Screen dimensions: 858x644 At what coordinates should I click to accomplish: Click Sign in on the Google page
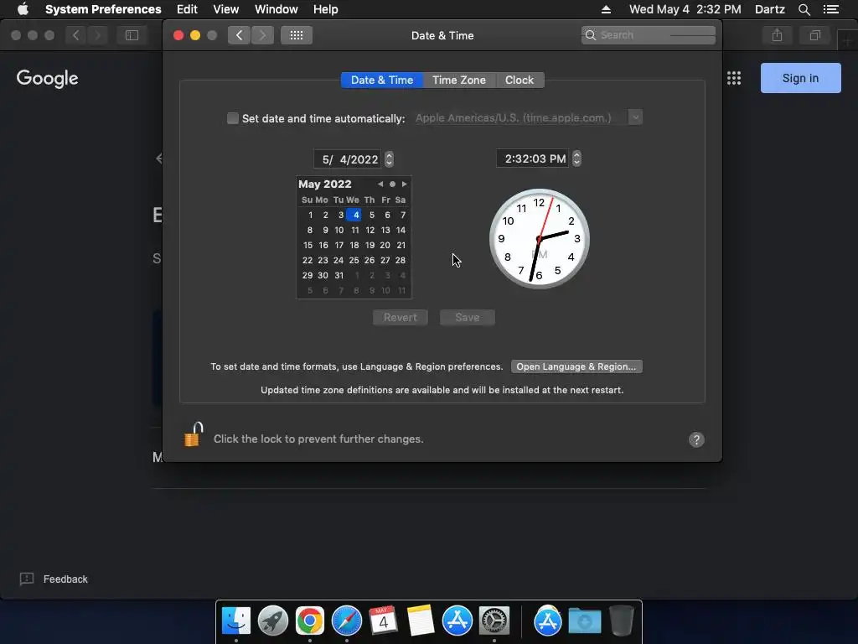[800, 78]
